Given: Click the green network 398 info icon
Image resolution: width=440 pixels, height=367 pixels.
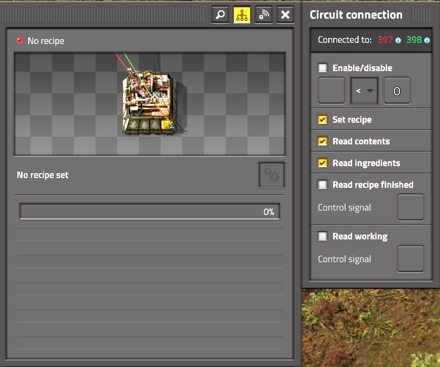Looking at the screenshot, I should tap(427, 40).
